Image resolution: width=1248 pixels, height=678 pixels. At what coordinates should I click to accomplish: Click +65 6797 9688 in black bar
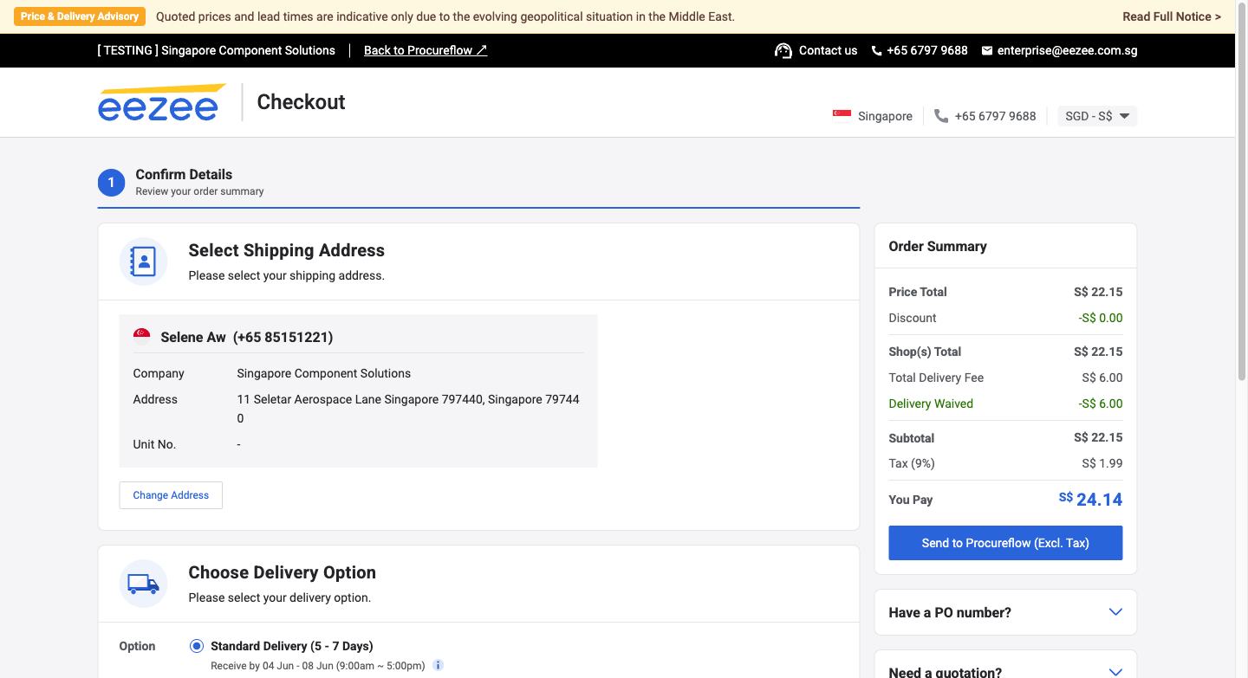tap(927, 50)
